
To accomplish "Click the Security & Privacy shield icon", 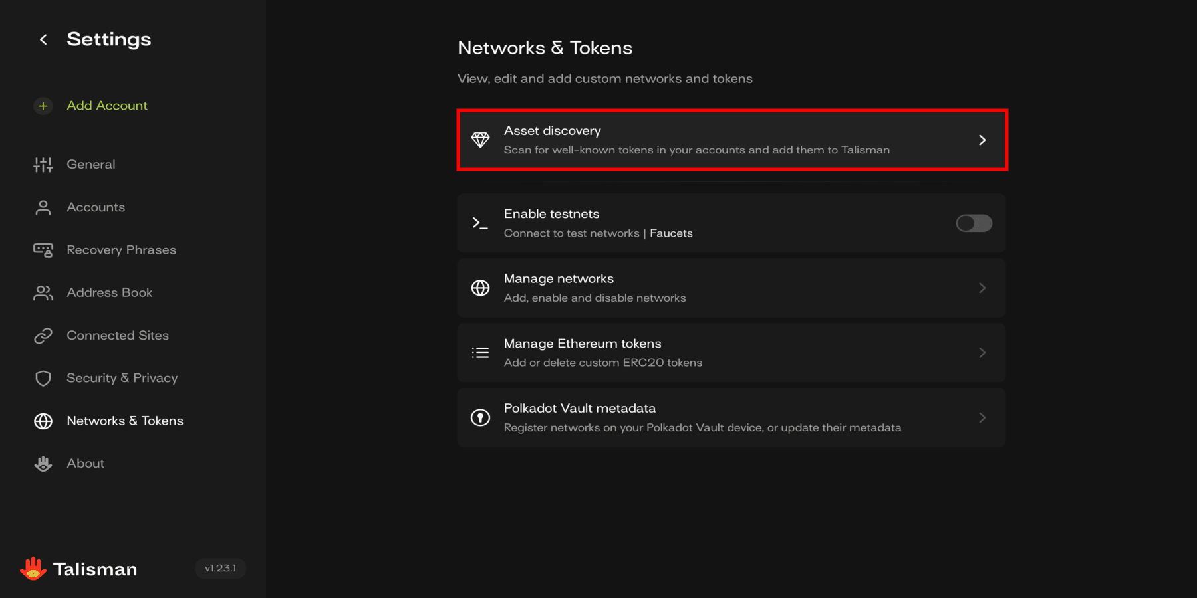I will tap(43, 379).
